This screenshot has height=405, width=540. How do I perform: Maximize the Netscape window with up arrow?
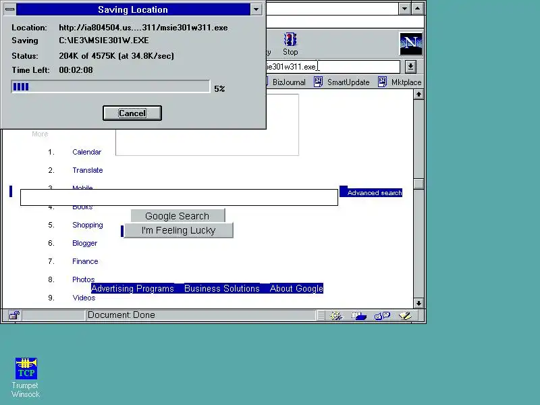point(417,9)
